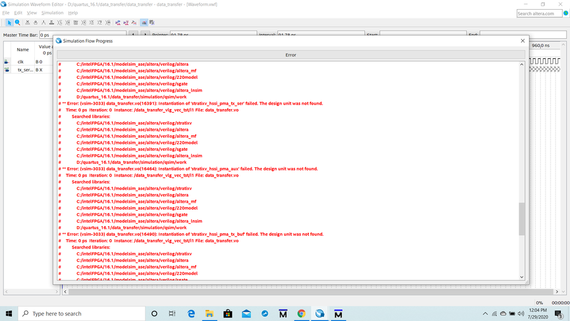Image resolution: width=570 pixels, height=321 pixels.
Task: Click Generate ModelSim Testbench icon
Action: (134, 23)
